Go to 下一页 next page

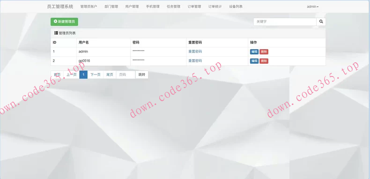point(96,75)
